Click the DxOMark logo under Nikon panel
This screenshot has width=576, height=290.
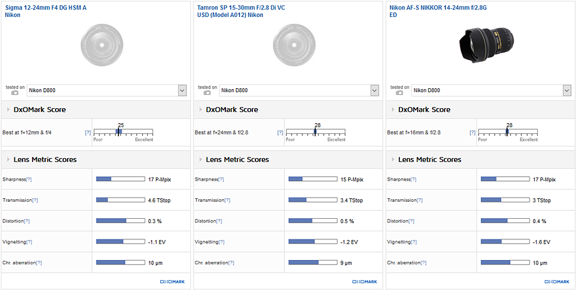tap(552, 282)
